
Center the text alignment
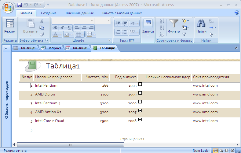(84, 28)
